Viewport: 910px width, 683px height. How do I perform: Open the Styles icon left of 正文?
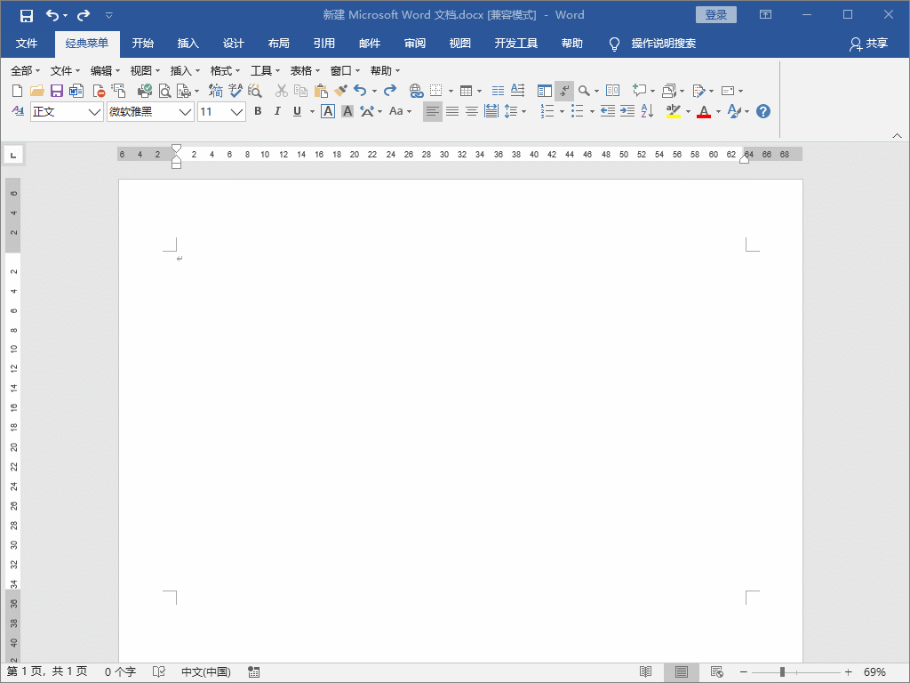pos(18,111)
